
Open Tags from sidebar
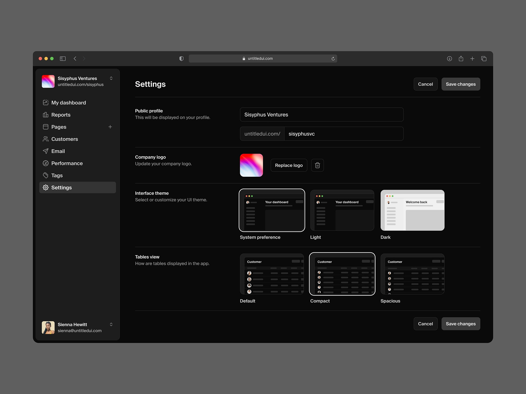click(78, 175)
